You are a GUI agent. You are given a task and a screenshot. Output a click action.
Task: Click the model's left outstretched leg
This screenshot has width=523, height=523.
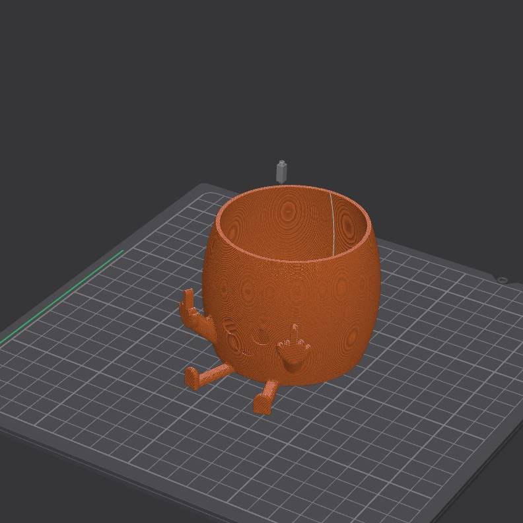pos(208,376)
